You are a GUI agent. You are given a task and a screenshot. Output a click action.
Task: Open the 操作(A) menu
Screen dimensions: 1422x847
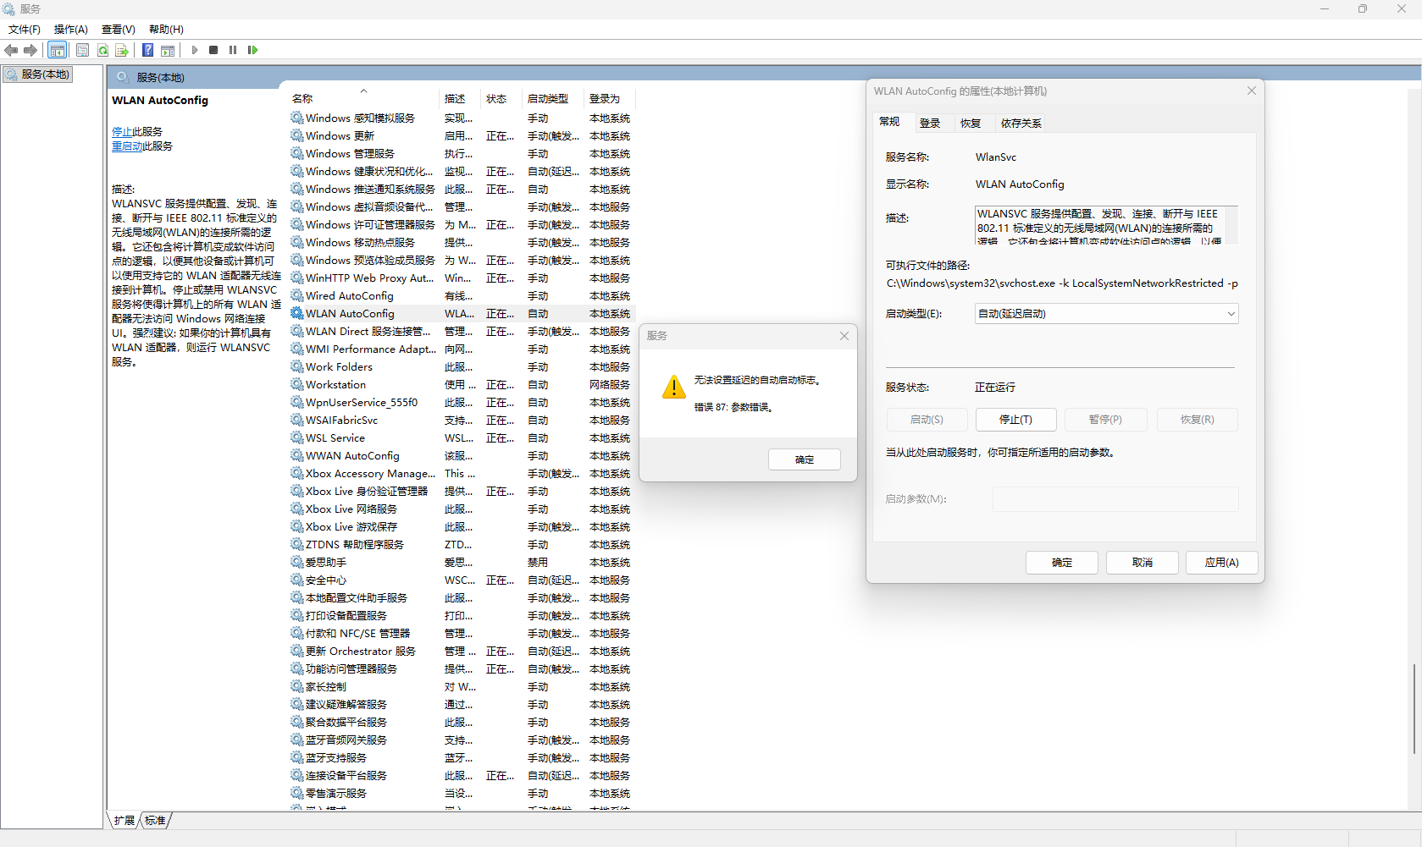(x=71, y=30)
